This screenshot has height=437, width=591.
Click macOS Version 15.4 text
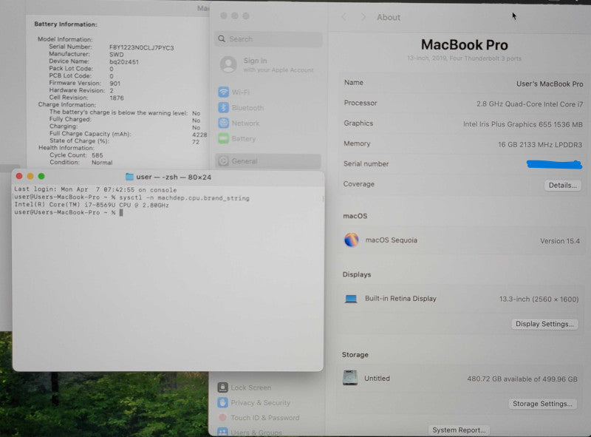(x=560, y=241)
